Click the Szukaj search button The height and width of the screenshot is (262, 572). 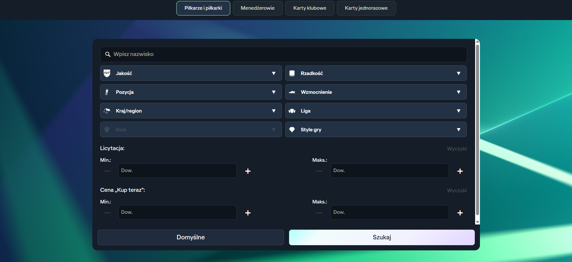382,237
